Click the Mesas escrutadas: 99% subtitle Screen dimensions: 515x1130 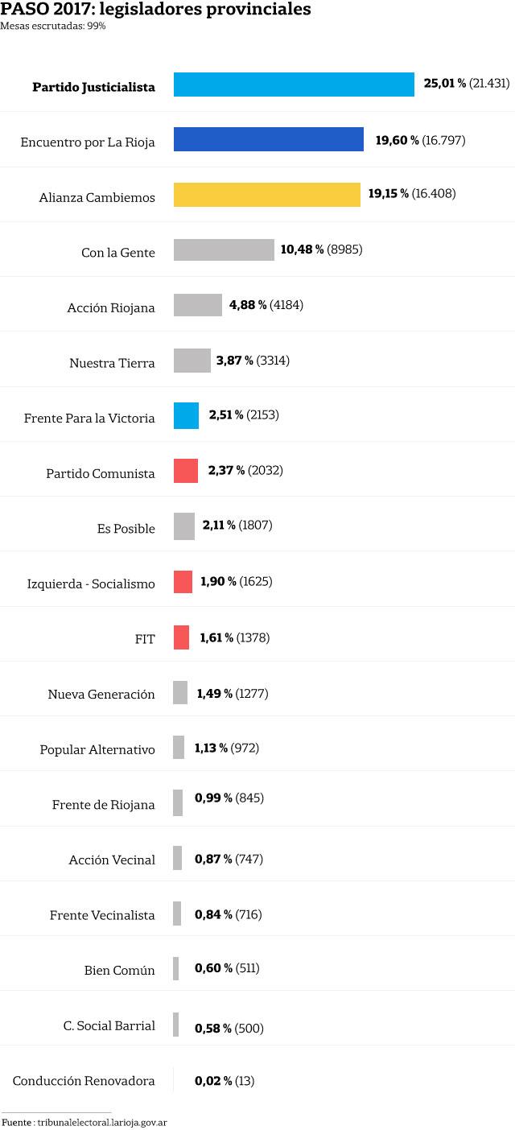pyautogui.click(x=53, y=26)
